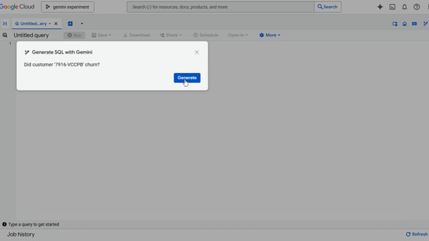Viewport: 429px width, 241px height.
Task: Switch to the Untitled query tab
Action: (31, 24)
